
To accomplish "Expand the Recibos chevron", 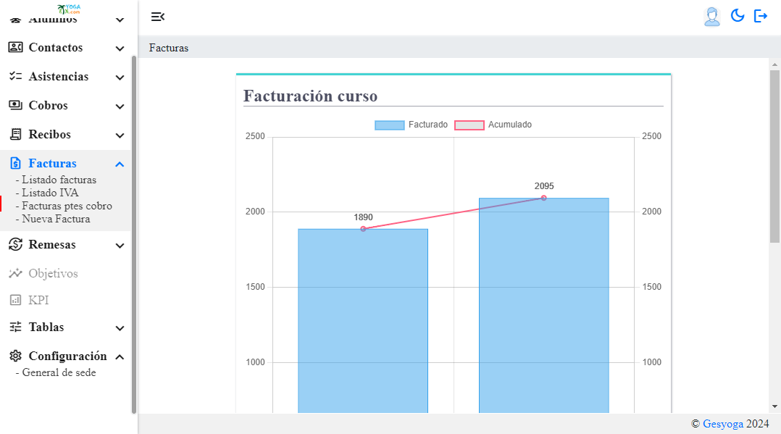I will point(120,135).
